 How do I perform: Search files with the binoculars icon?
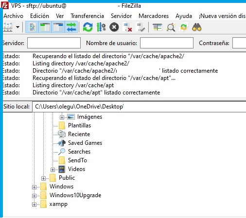(197, 27)
